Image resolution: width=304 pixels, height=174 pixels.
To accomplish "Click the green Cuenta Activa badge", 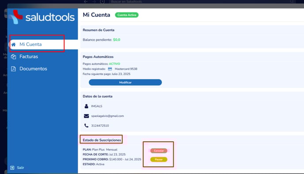I will tap(127, 15).
